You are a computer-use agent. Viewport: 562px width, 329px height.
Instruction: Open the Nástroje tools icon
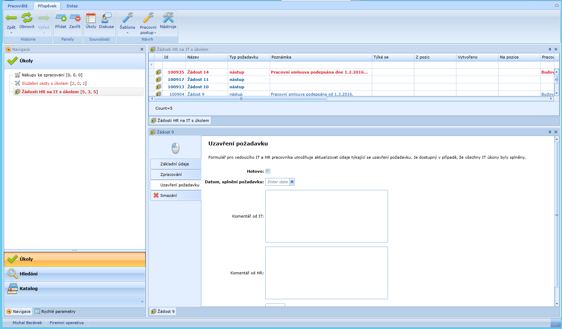(x=168, y=18)
